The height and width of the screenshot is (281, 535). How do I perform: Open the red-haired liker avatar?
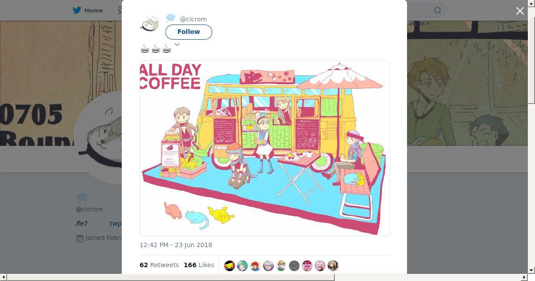point(255,266)
